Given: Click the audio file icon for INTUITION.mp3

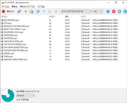Looking at the screenshot, I should pyautogui.click(x=2, y=38).
